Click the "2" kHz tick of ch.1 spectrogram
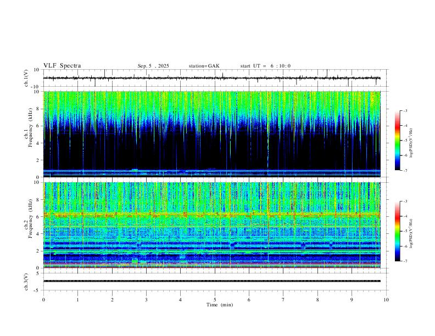Viewport: 435px width, 336px height. click(x=38, y=160)
